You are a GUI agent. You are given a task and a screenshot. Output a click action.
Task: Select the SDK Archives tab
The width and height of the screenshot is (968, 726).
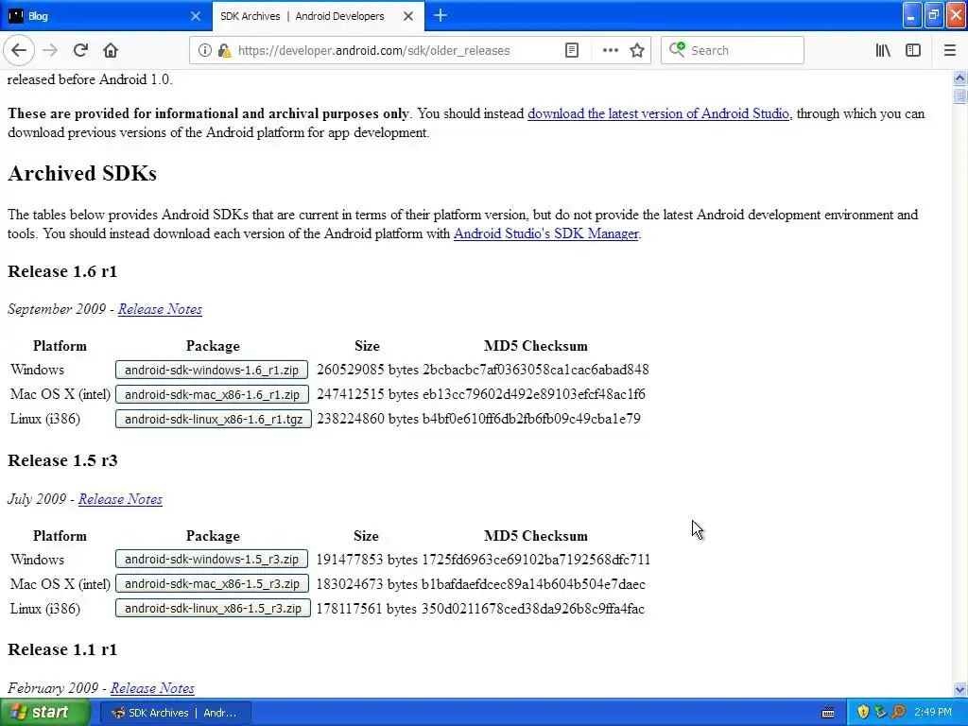[x=318, y=16]
